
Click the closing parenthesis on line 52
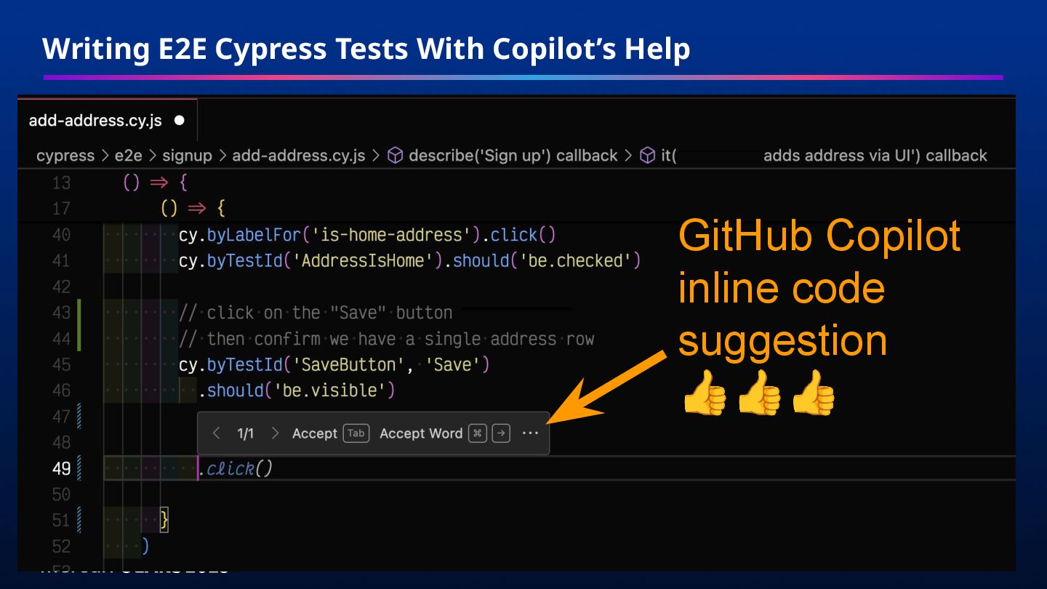145,547
